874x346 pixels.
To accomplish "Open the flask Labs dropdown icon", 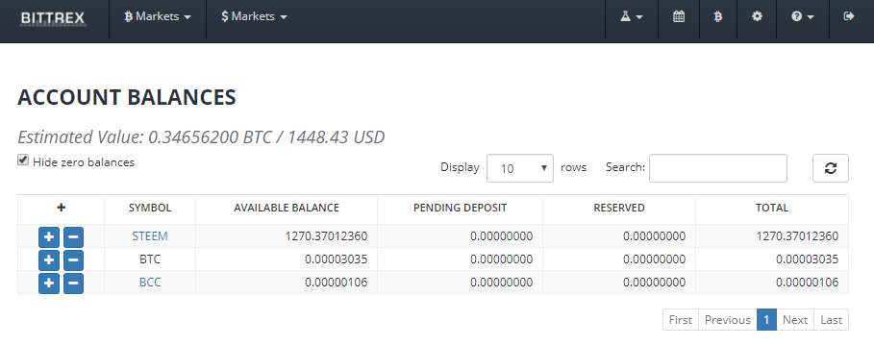I will [632, 16].
